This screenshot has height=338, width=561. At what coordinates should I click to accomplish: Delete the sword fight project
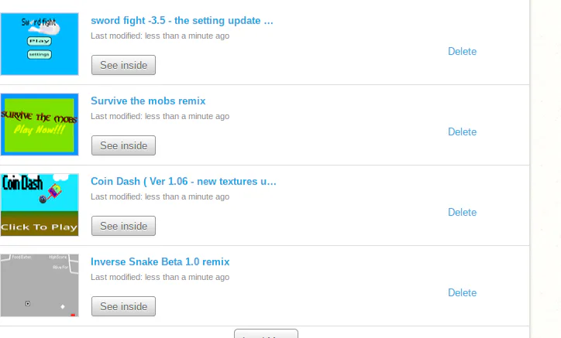pos(463,52)
